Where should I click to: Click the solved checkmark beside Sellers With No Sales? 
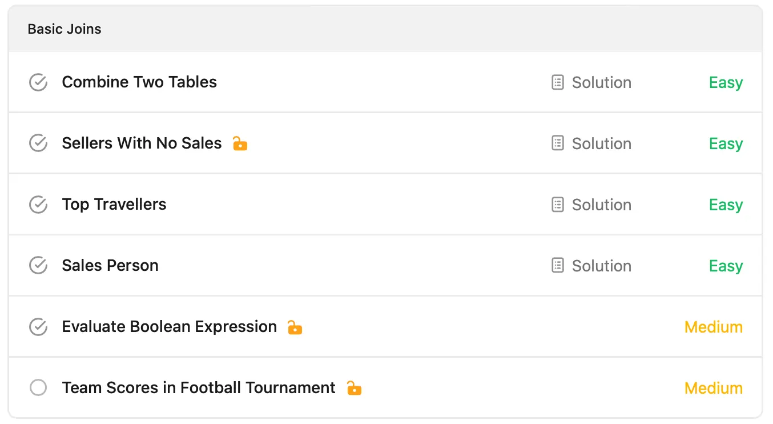(38, 143)
